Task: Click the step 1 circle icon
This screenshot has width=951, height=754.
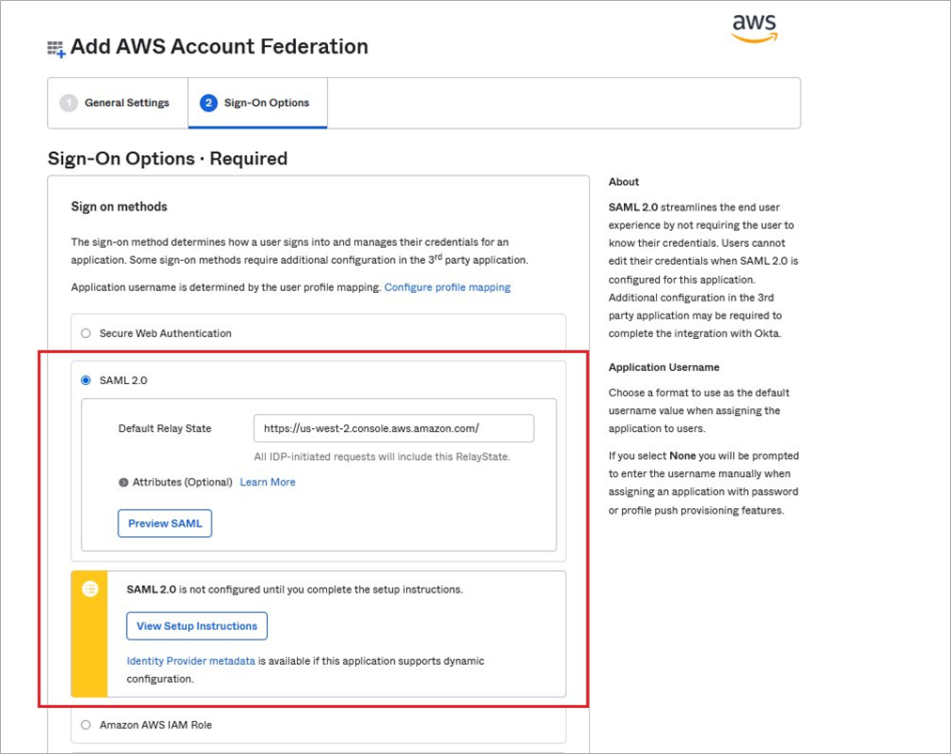Action: [69, 103]
